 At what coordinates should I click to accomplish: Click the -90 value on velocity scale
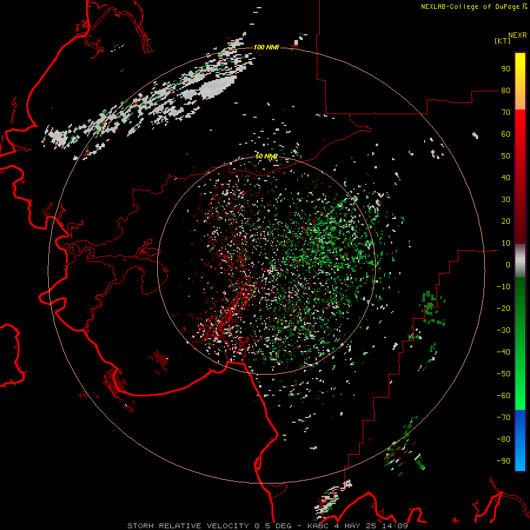pyautogui.click(x=503, y=461)
